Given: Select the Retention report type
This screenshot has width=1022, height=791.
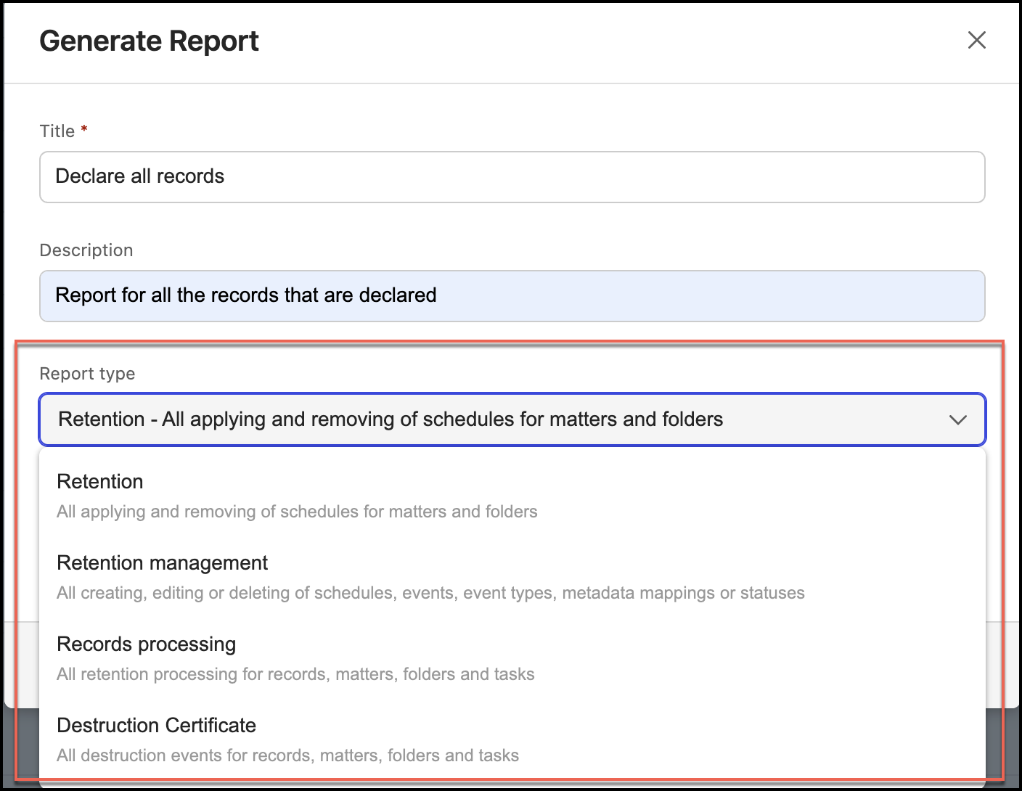Looking at the screenshot, I should click(99, 481).
